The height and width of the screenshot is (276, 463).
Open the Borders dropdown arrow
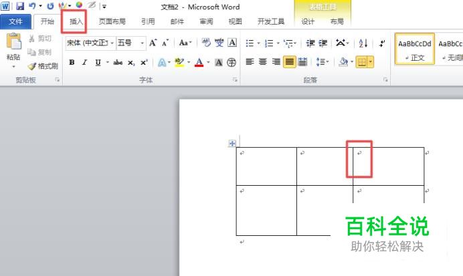[371, 62]
